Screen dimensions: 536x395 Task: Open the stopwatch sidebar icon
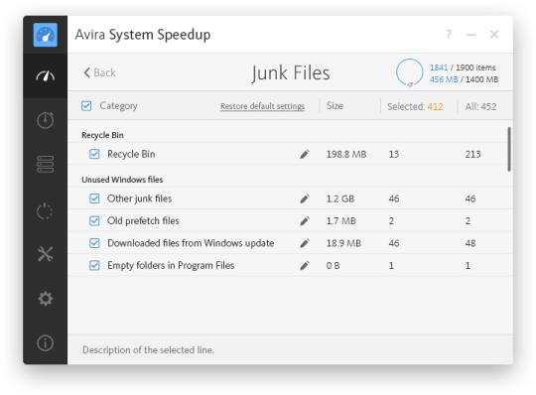45,120
